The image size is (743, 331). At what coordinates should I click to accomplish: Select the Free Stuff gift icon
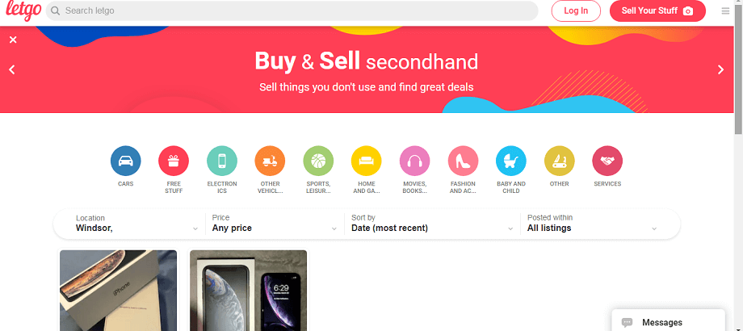click(174, 161)
